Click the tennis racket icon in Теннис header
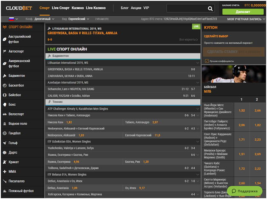Viewport: 267px width, 199px height. (x=49, y=102)
